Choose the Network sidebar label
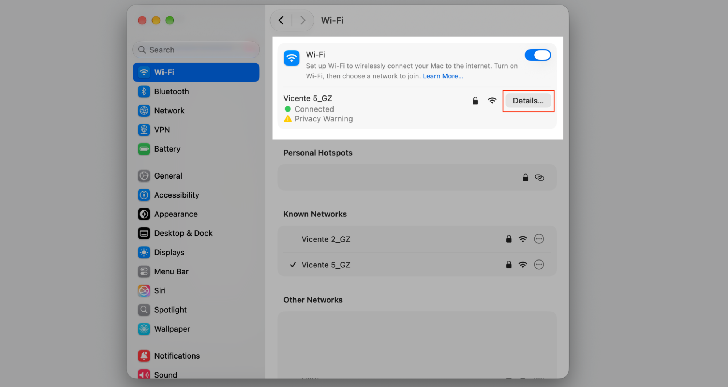Viewport: 728px width, 387px height. (x=169, y=110)
